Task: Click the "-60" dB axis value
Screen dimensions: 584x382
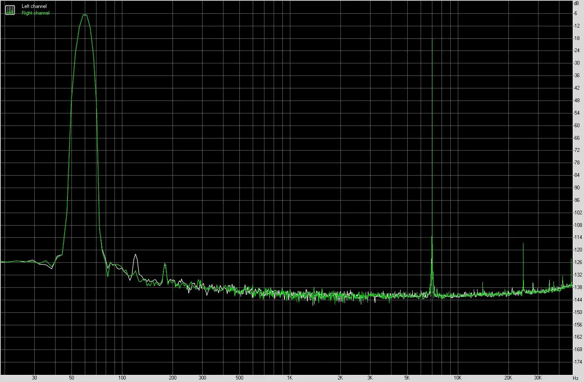Action: pyautogui.click(x=576, y=126)
